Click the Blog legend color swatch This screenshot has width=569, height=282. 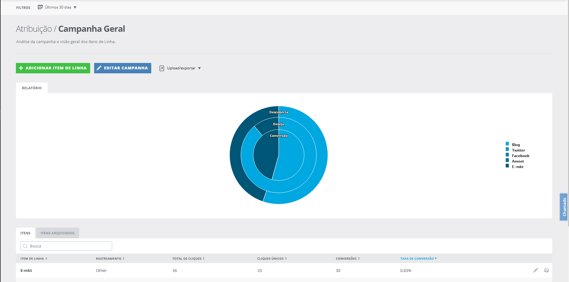(507, 144)
